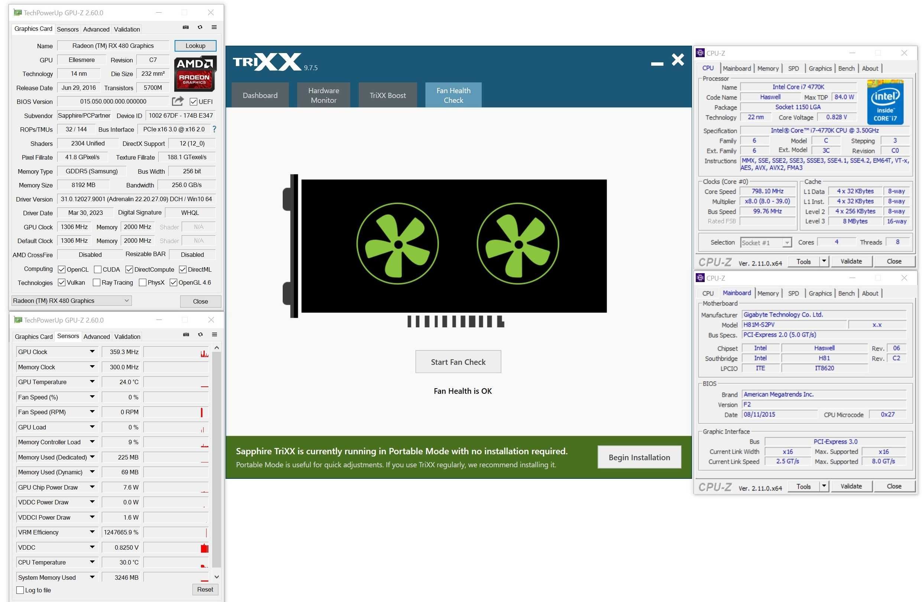Click upper CPU-Z title bar app icon
This screenshot has height=602, width=922.
[x=700, y=53]
